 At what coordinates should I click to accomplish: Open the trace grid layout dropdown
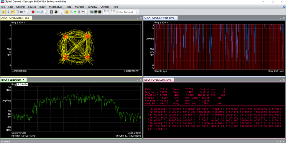click(x=58, y=12)
